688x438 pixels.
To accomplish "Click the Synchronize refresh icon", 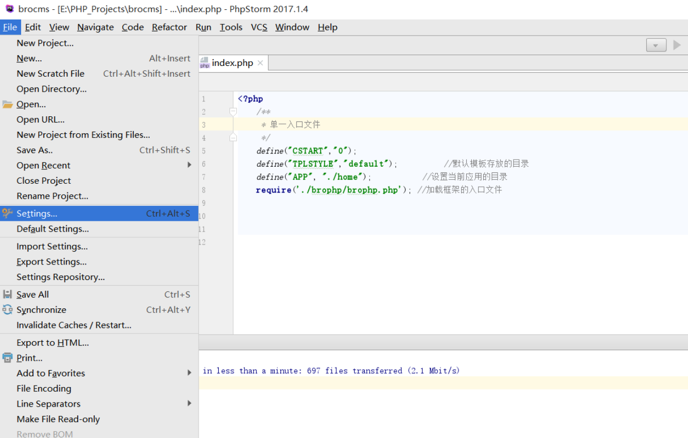I will coord(7,309).
